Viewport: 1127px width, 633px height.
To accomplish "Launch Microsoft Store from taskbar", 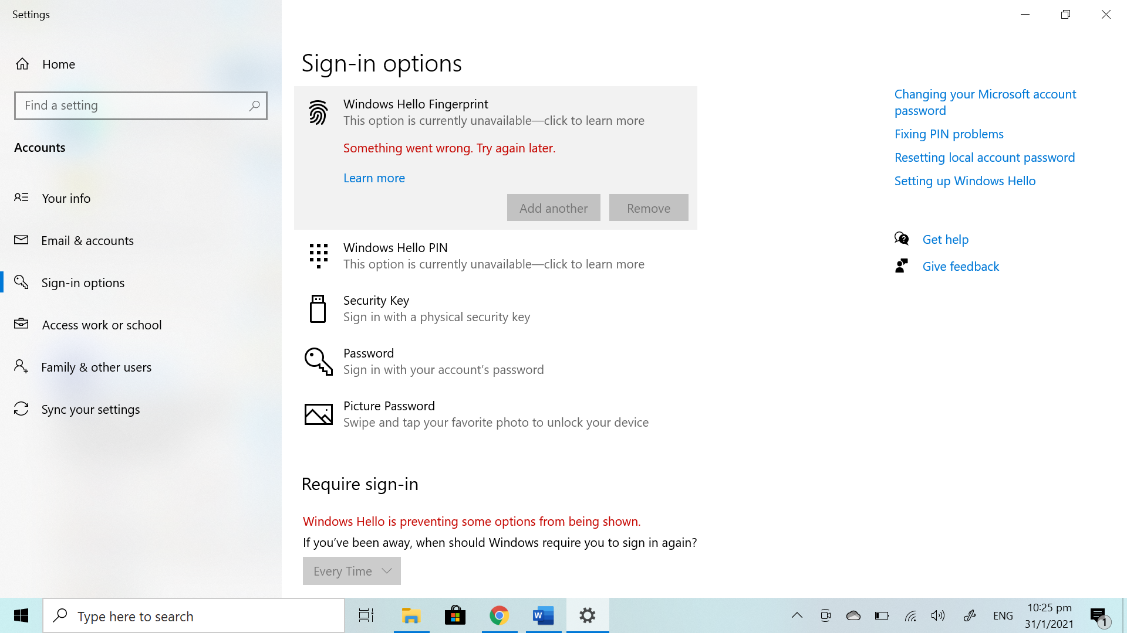I will click(x=455, y=615).
